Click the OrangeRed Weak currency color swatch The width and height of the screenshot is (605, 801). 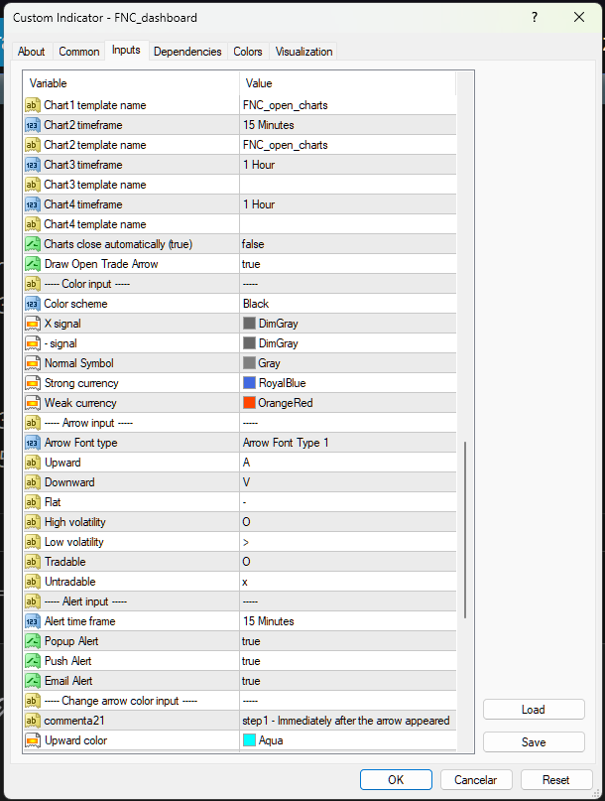tap(250, 403)
